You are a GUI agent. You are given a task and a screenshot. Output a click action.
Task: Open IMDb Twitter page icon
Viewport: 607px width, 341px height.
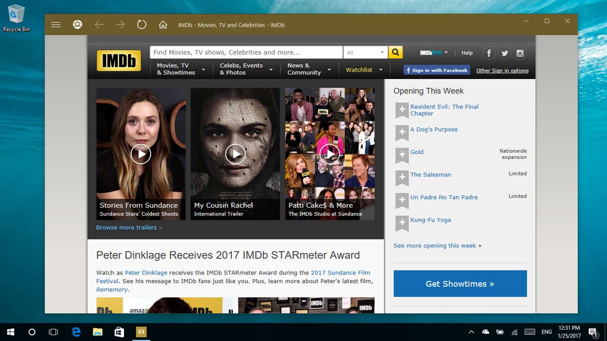pos(505,53)
